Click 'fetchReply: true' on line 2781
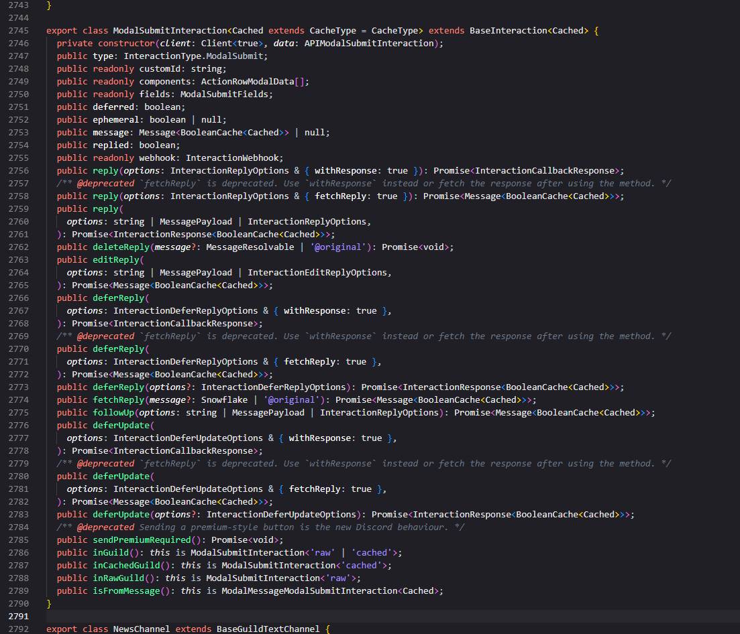Viewport: 740px width, 634px height. point(330,489)
